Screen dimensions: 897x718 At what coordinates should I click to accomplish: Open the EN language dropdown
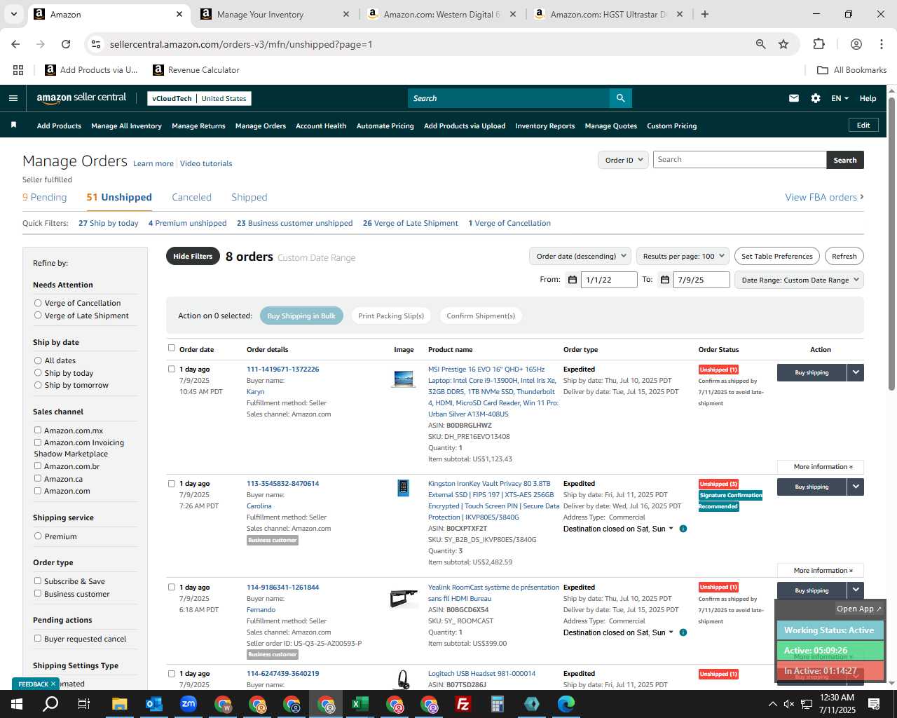840,98
